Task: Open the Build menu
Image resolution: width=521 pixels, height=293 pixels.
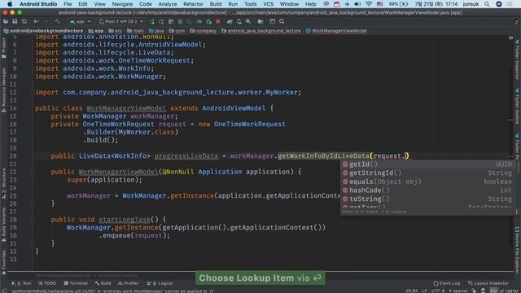Action: pos(215,4)
